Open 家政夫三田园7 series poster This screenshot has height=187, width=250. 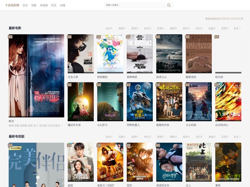click(110, 162)
